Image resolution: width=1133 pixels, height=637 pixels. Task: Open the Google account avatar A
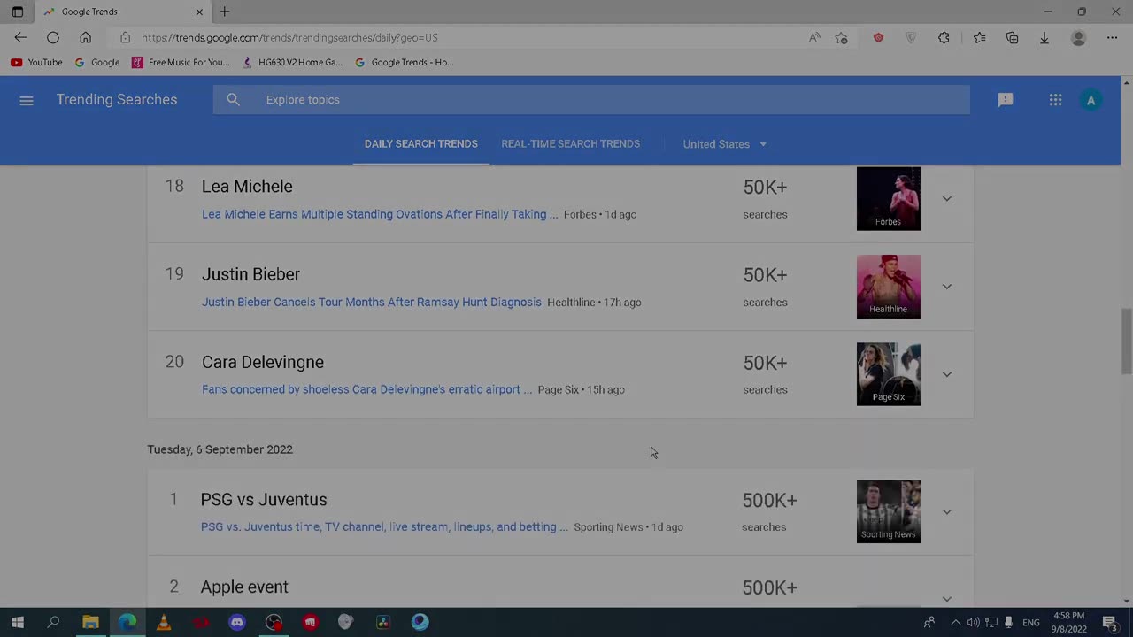point(1091,100)
